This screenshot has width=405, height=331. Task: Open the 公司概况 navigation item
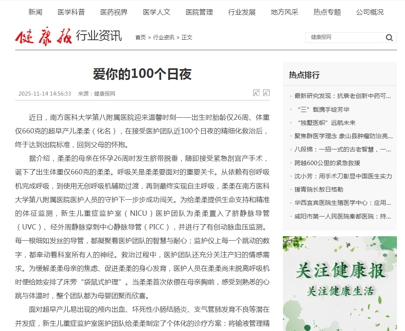click(x=370, y=12)
